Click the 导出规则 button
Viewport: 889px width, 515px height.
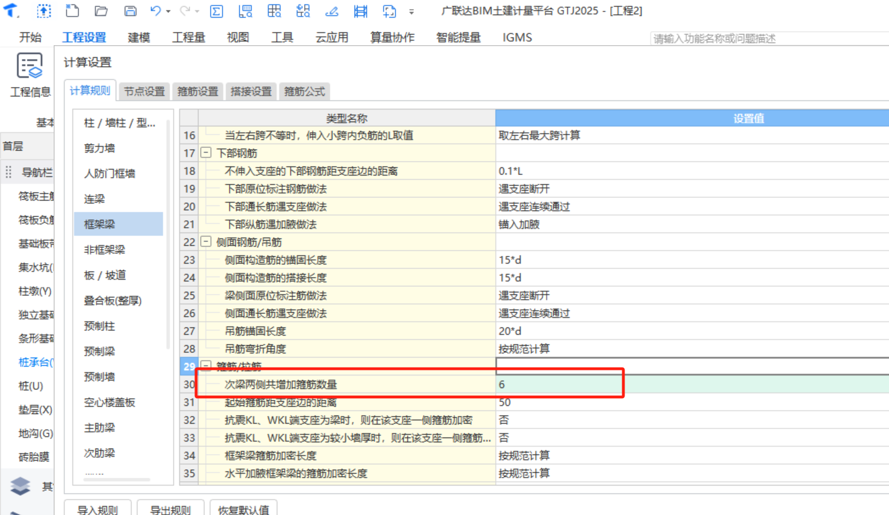(170, 509)
